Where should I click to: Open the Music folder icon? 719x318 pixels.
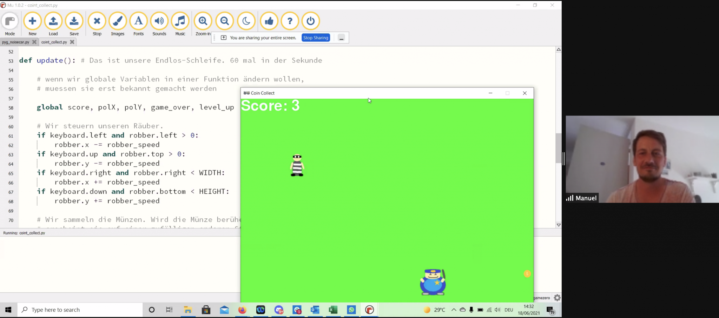180,21
